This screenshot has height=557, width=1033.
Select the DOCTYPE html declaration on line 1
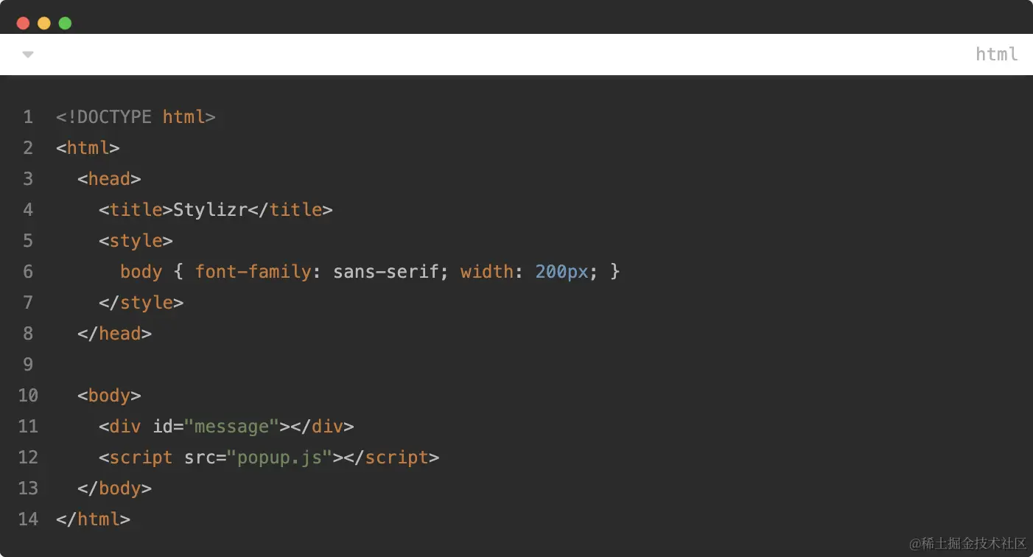click(x=136, y=117)
